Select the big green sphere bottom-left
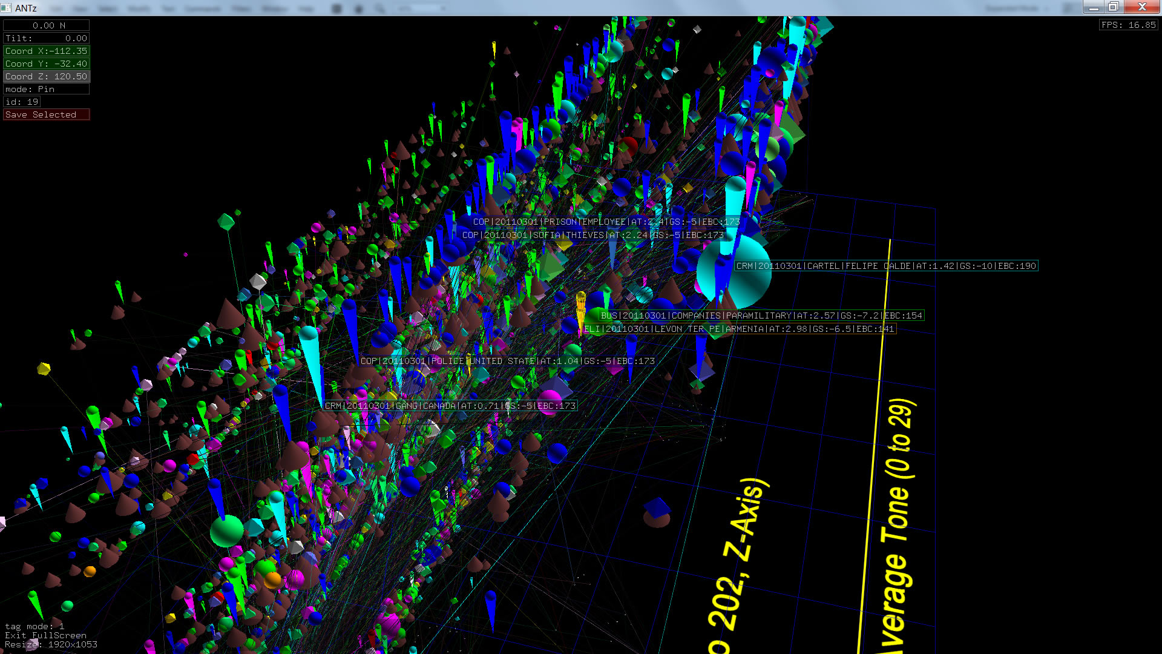 pyautogui.click(x=226, y=531)
